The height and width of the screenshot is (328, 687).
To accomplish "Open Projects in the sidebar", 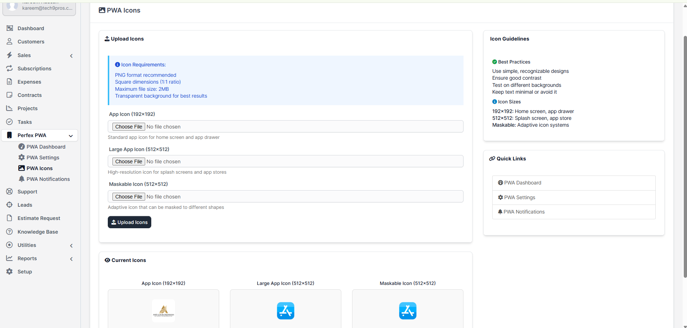I will click(x=40, y=108).
